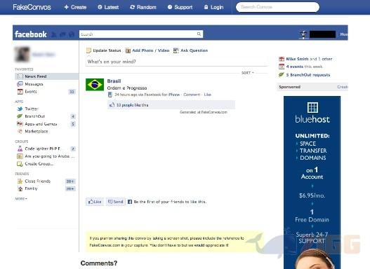Open the Create menu item
This screenshot has height=269, width=370.
75,7
